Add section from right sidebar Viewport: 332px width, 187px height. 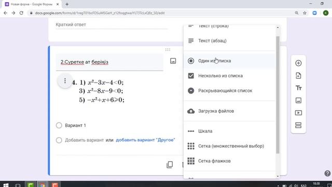(x=298, y=125)
